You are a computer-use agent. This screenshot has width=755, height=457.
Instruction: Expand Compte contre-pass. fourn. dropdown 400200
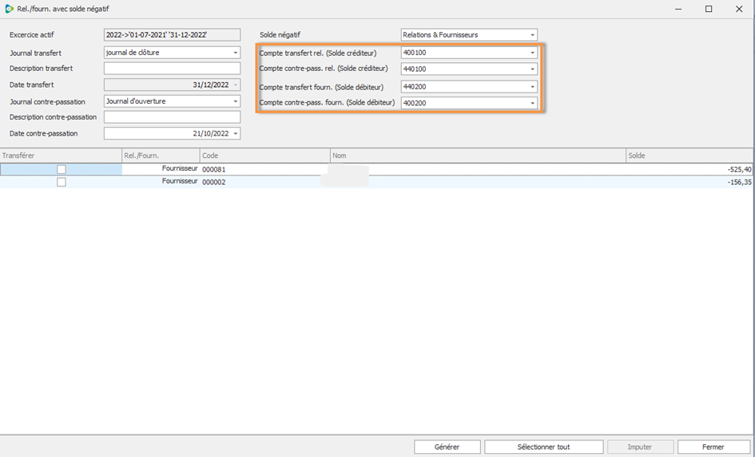click(x=533, y=104)
